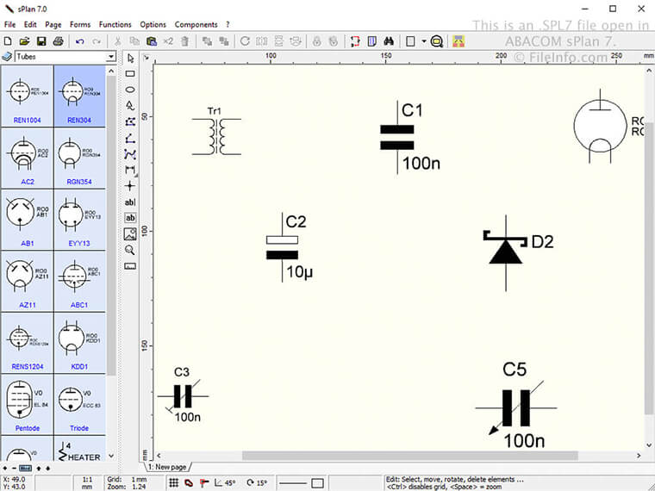Pick the ellipse drawing tool
The width and height of the screenshot is (655, 491).
coord(130,90)
